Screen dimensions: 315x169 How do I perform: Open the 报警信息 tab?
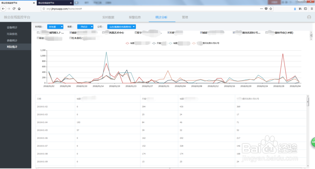pyautogui.click(x=135, y=17)
